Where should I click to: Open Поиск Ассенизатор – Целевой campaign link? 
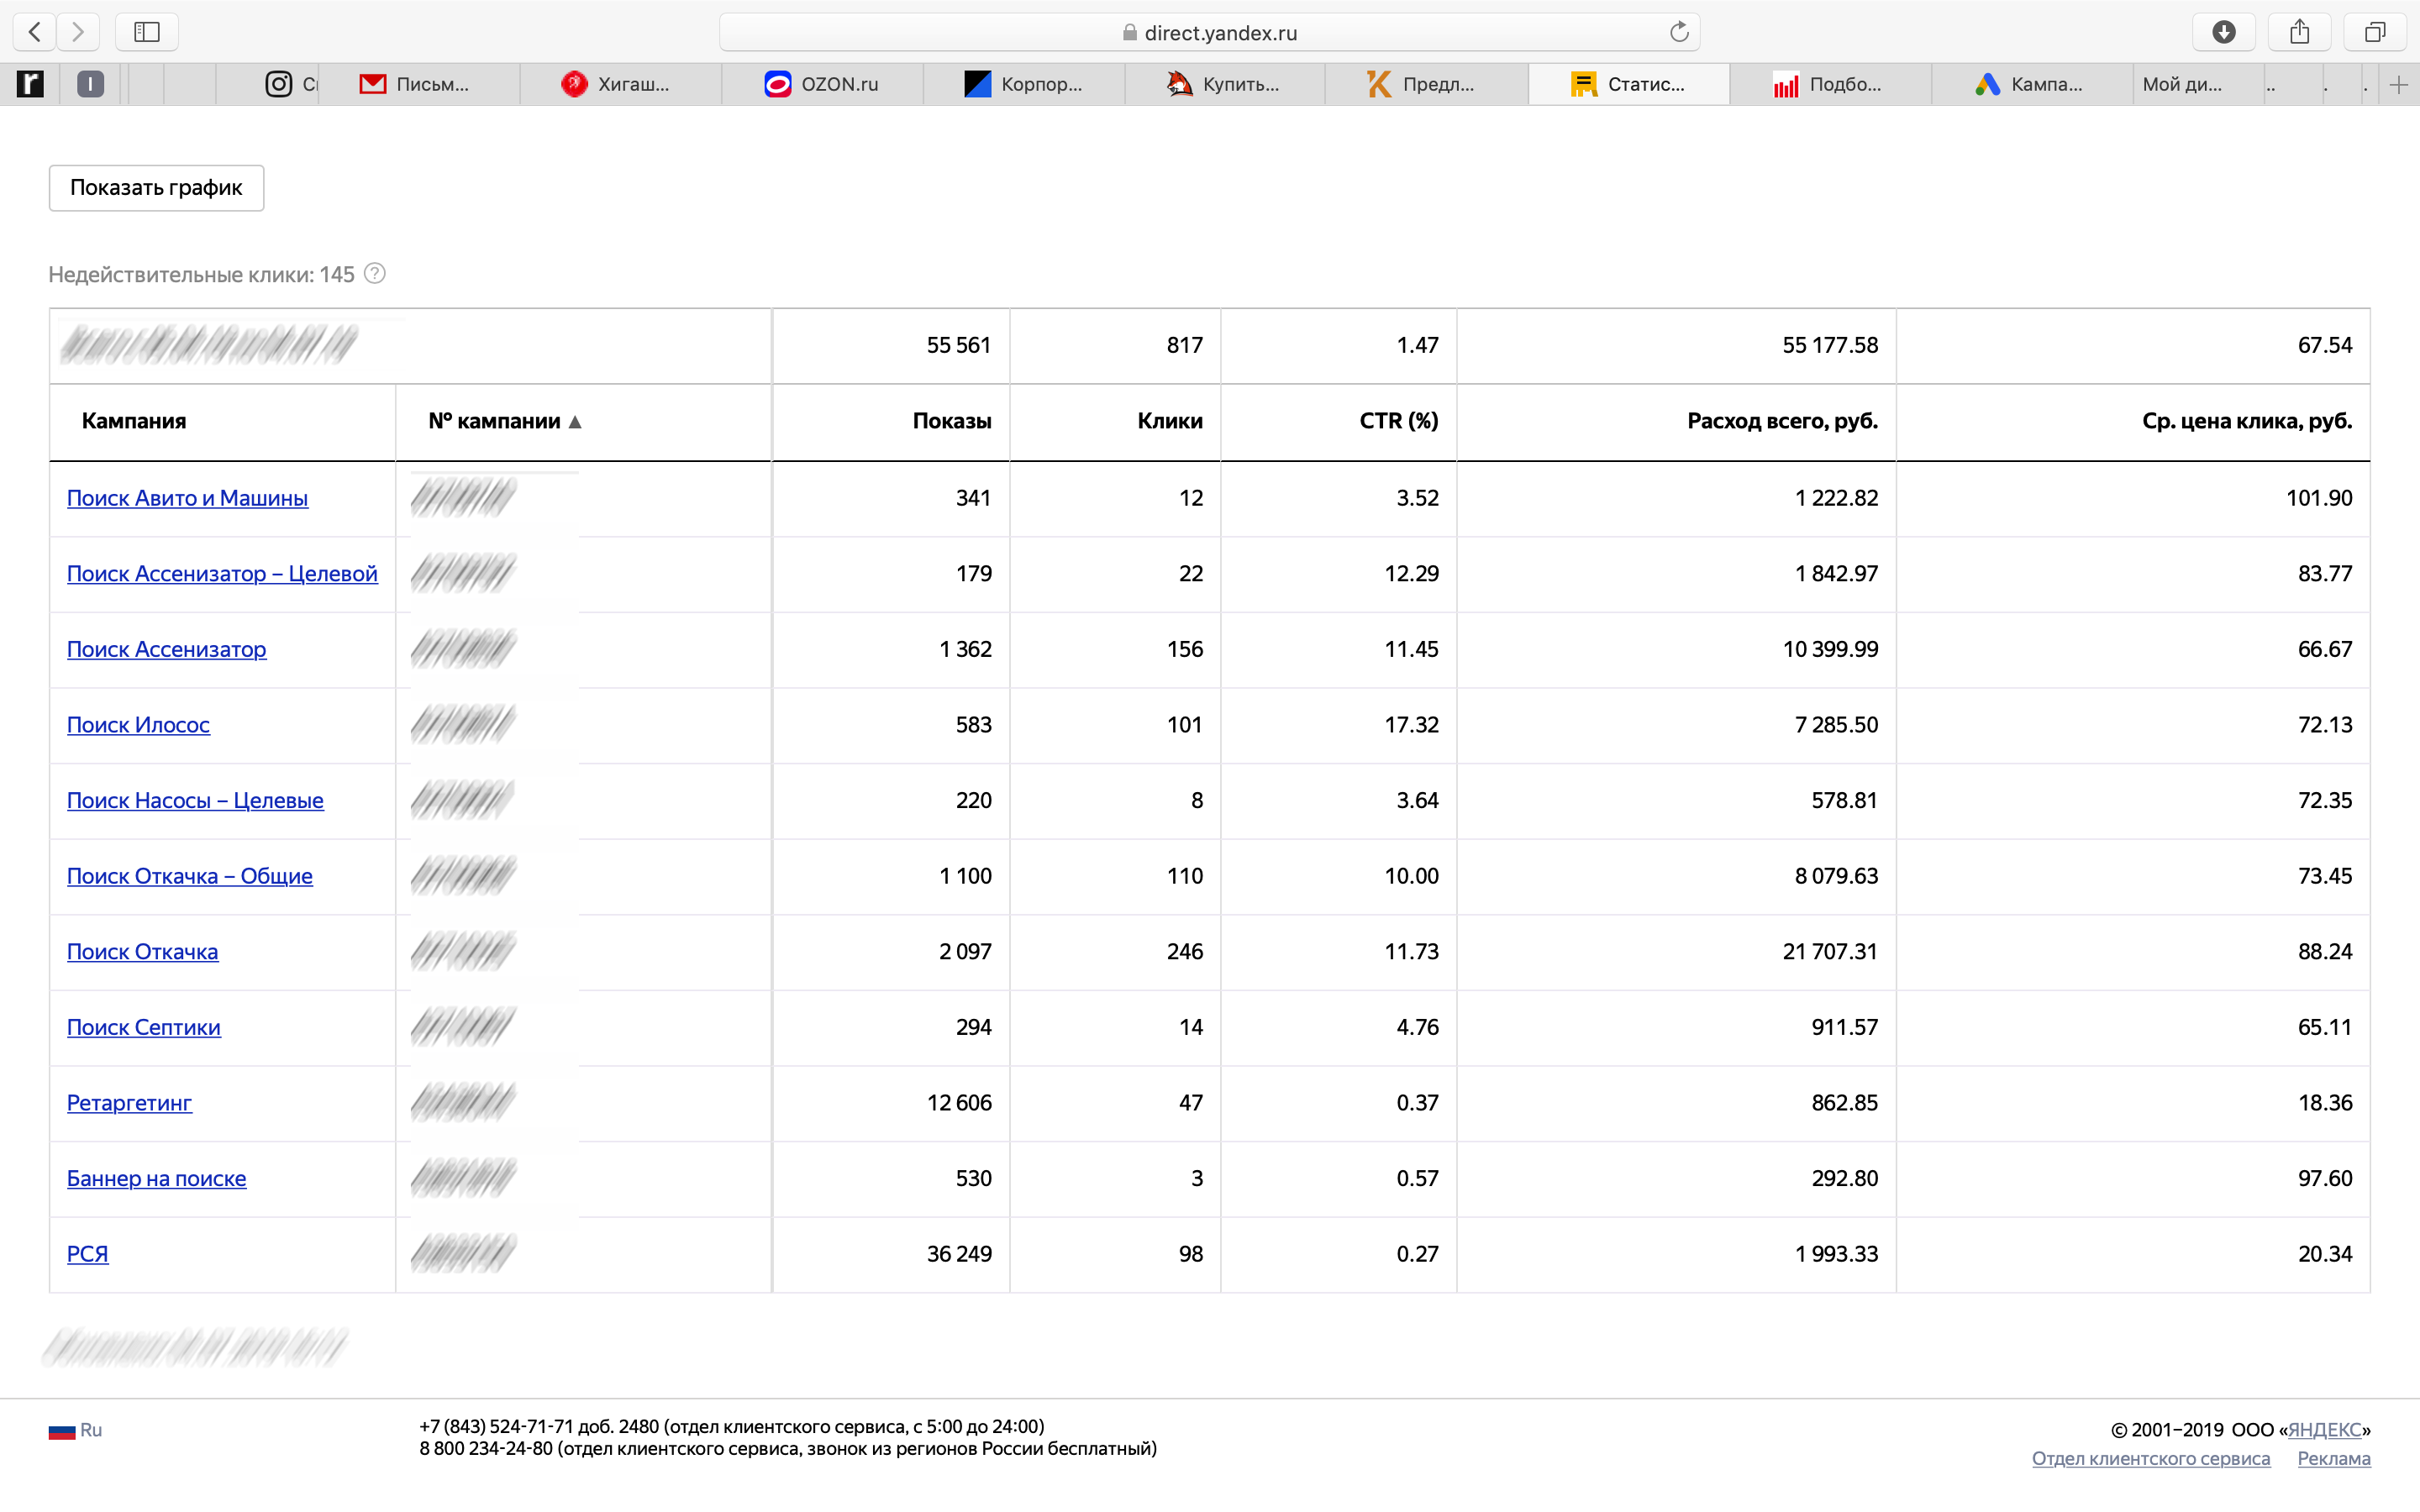point(222,574)
